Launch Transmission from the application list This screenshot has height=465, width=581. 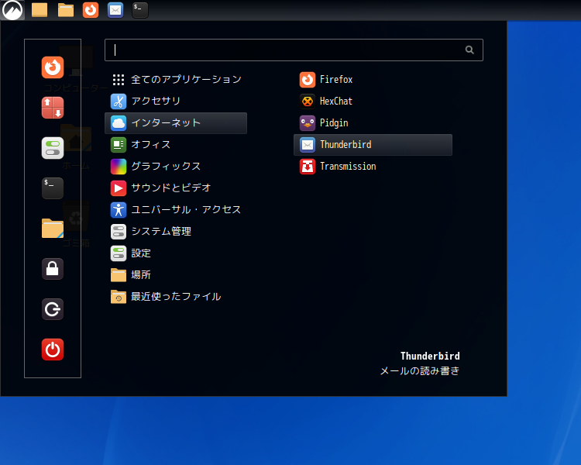(373, 167)
